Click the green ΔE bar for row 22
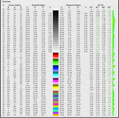Screen dimensions: 119x118 pos(113,54)
